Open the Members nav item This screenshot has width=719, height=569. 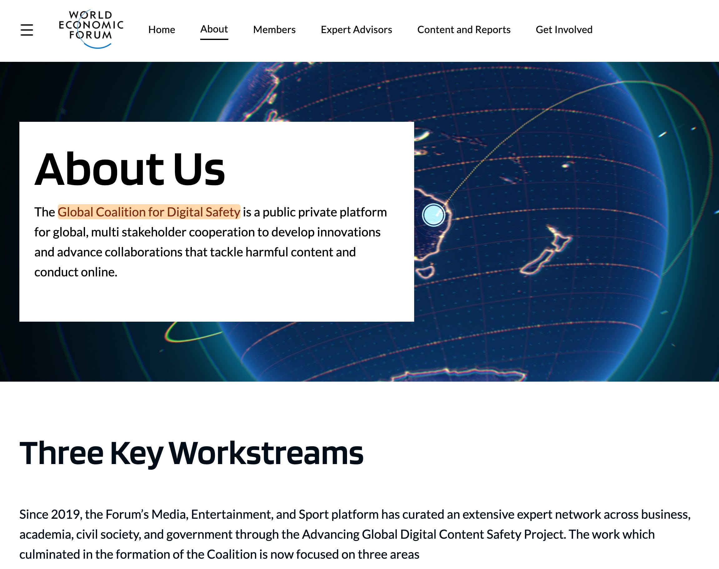(x=274, y=30)
